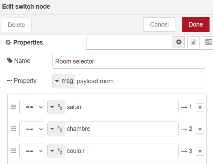Remove the salon rule
Screen dimensions: 213x164
click(200, 107)
